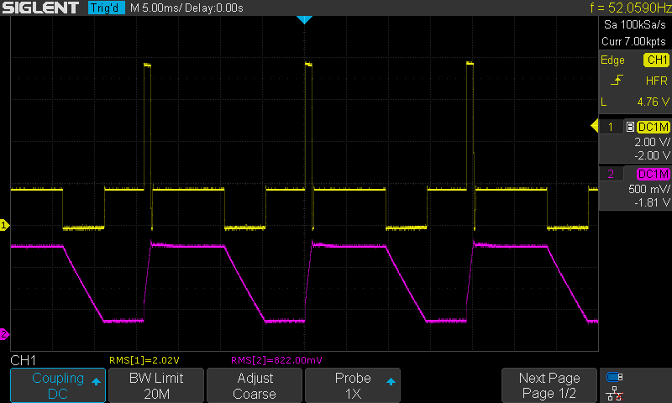Click the magenta DC1M channel 2 badge
The width and height of the screenshot is (672, 403).
(654, 174)
